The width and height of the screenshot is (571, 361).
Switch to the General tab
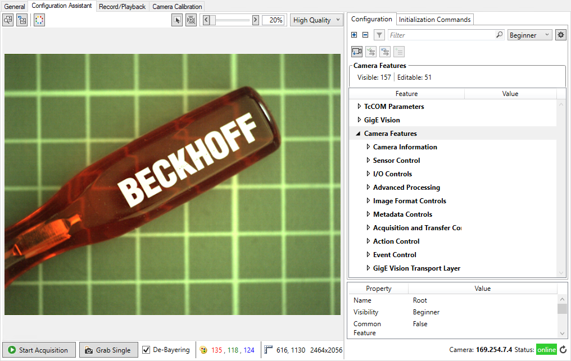click(15, 7)
